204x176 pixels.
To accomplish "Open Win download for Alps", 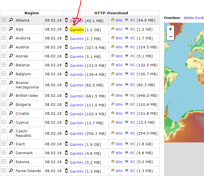I will pos(119,29).
